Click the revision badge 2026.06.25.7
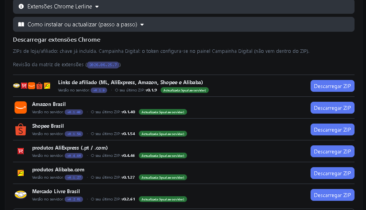This screenshot has width=366, height=210. coord(103,65)
